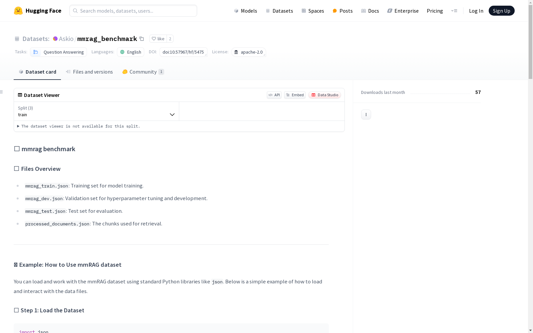Click the Pricing link
The height and width of the screenshot is (333, 533).
pos(435,11)
